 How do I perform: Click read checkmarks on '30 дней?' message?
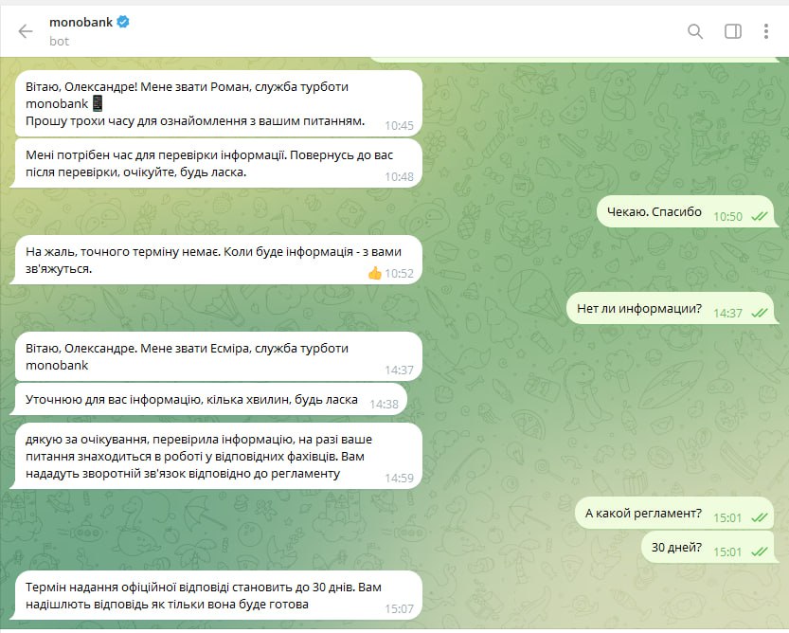759,552
